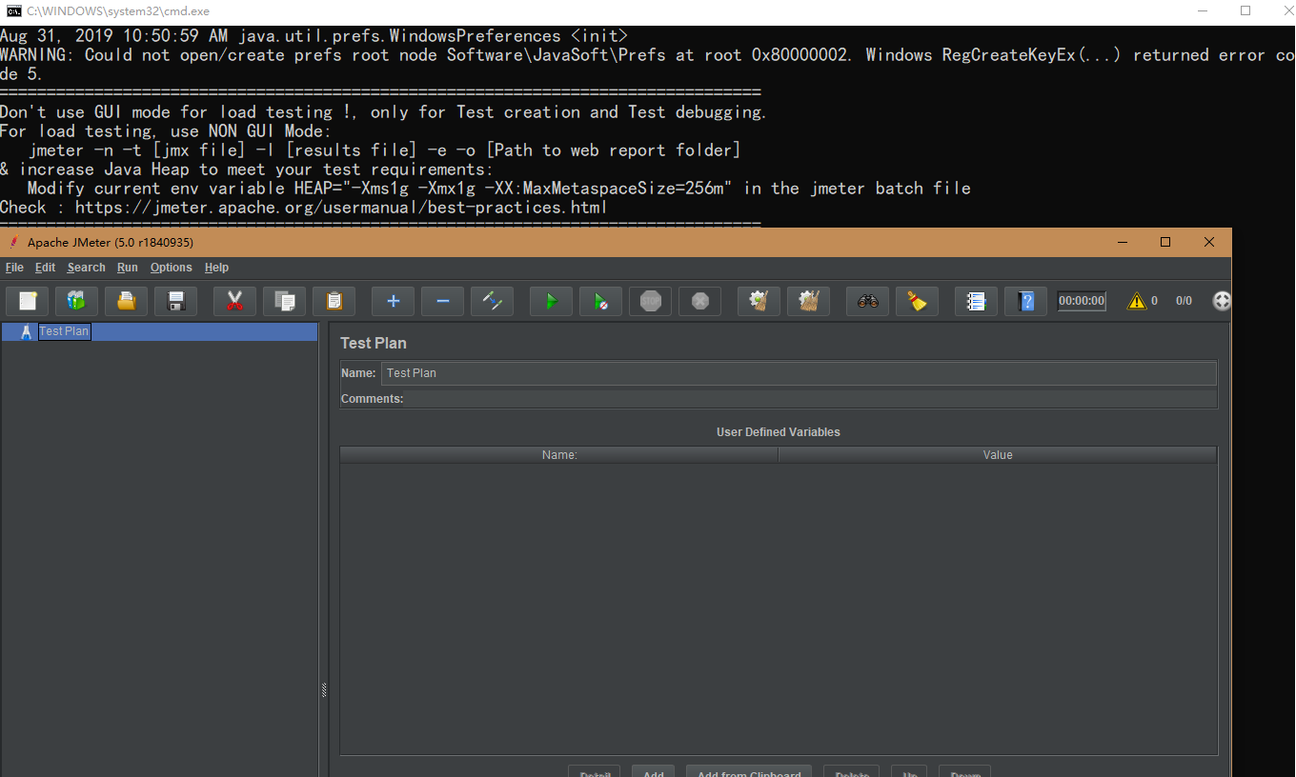
Task: Click the Copy toolbar icon
Action: pyautogui.click(x=284, y=301)
